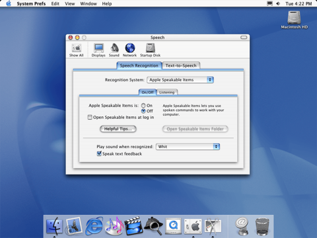The image size is (317, 238).
Task: Launch QuickTime Player from Dock
Action: [173, 226]
